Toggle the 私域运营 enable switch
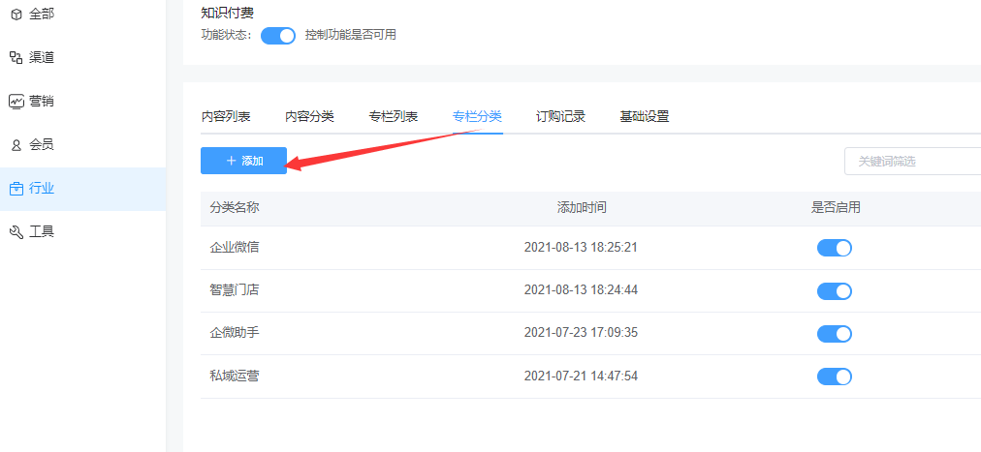Image resolution: width=981 pixels, height=452 pixels. pos(835,377)
